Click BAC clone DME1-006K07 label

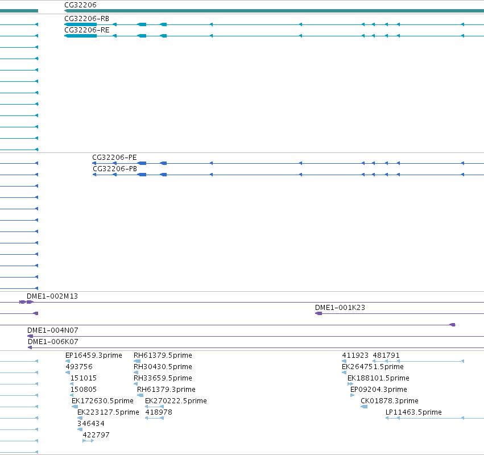(53, 342)
